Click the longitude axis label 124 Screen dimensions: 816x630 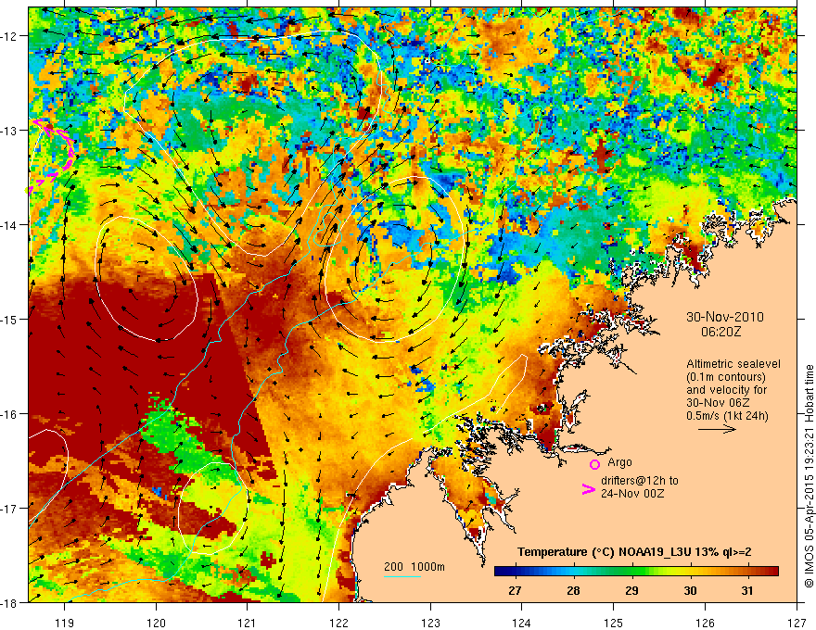(521, 623)
